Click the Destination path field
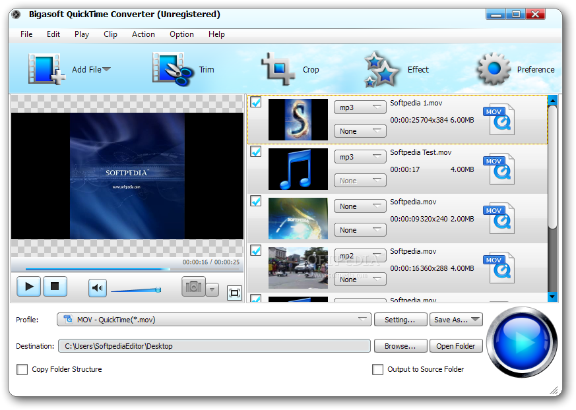 tap(214, 346)
